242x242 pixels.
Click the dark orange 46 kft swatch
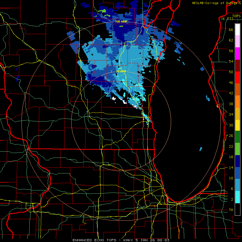[237, 89]
